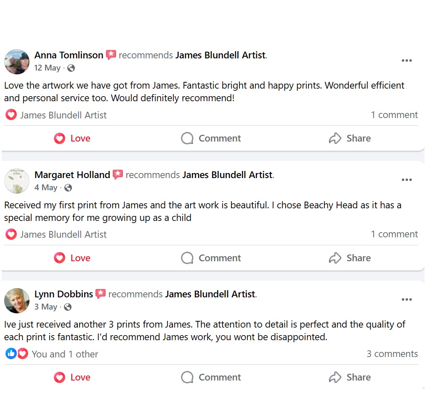Open options menu on Anna Tomlinson's post

click(x=406, y=60)
